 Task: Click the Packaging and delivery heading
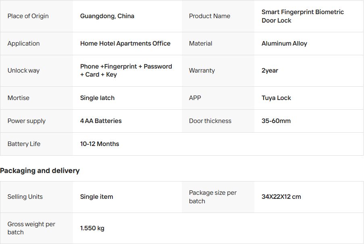point(40,171)
